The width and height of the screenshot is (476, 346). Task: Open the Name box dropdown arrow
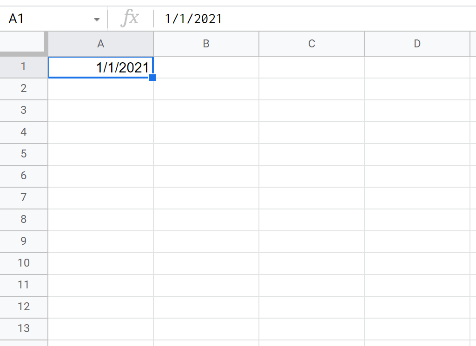tap(97, 20)
